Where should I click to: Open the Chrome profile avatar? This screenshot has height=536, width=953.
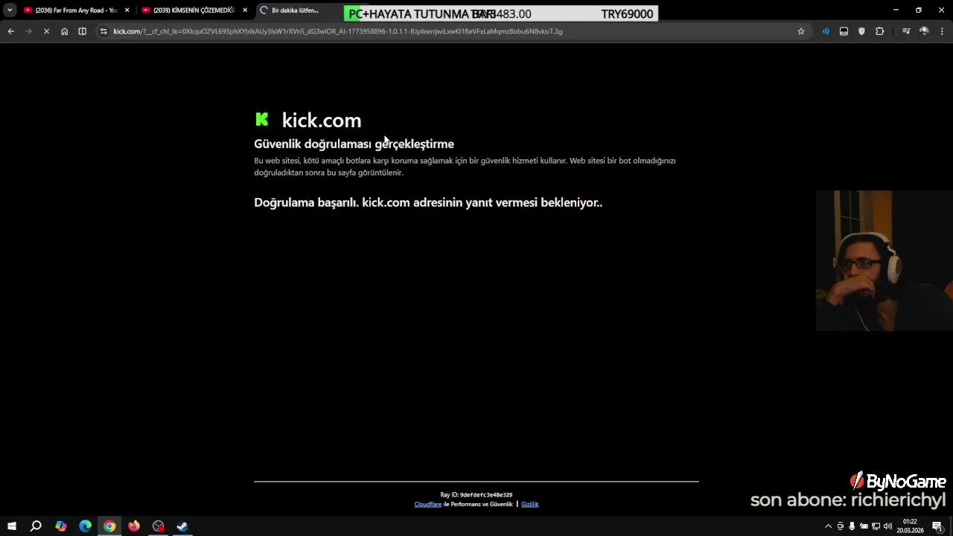pyautogui.click(x=924, y=31)
